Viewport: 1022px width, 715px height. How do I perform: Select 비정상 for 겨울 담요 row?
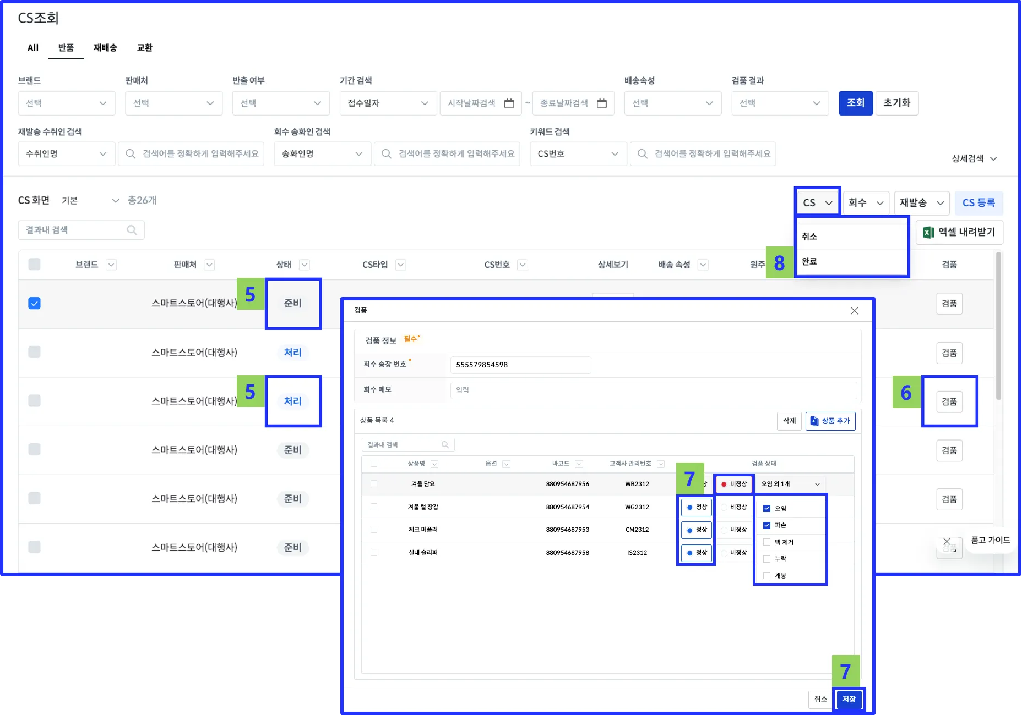tap(734, 485)
